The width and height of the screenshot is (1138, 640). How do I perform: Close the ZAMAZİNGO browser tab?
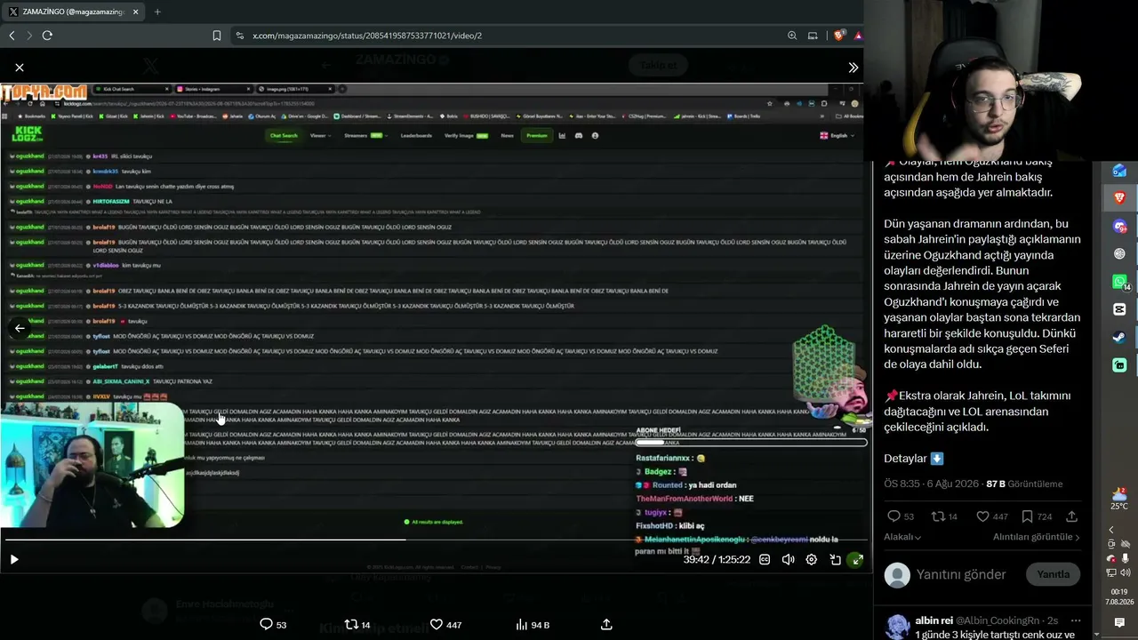(x=134, y=12)
